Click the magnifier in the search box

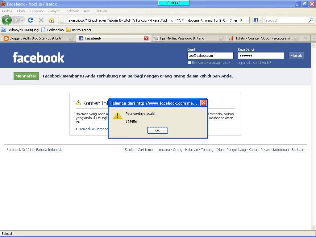pyautogui.click(x=310, y=20)
